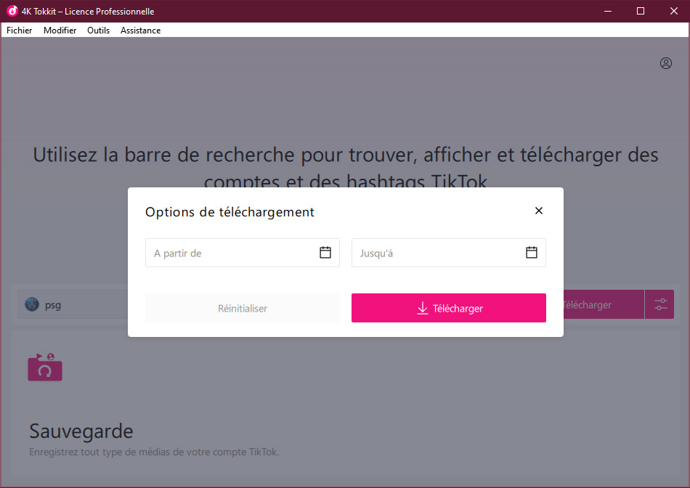Focus the 'A partir de' date field
This screenshot has width=690, height=488.
tap(243, 253)
